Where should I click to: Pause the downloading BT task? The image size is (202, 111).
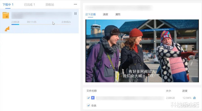75,13
